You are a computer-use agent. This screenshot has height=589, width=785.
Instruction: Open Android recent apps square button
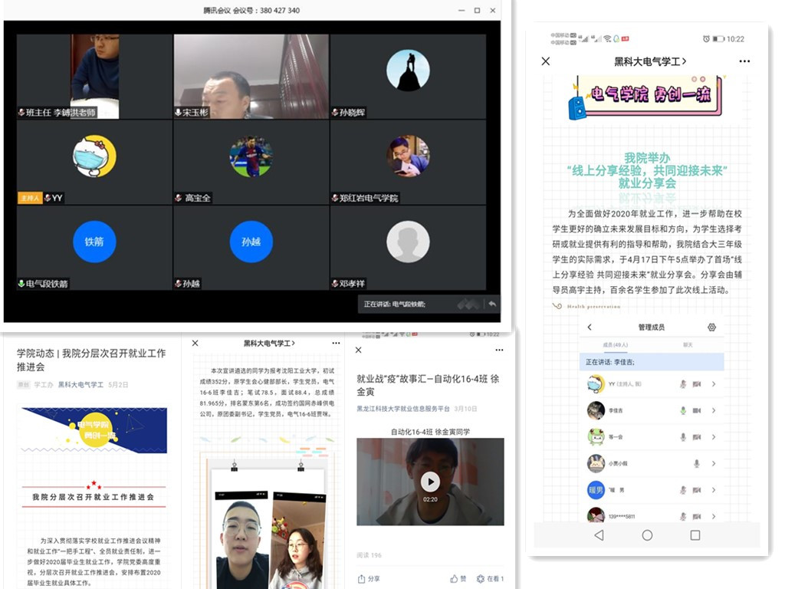(x=695, y=535)
